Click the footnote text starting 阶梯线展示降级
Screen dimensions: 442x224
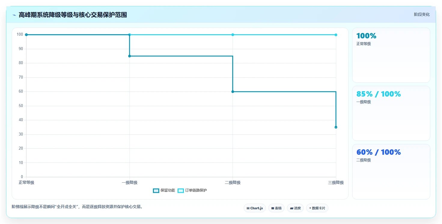[x=77, y=207]
